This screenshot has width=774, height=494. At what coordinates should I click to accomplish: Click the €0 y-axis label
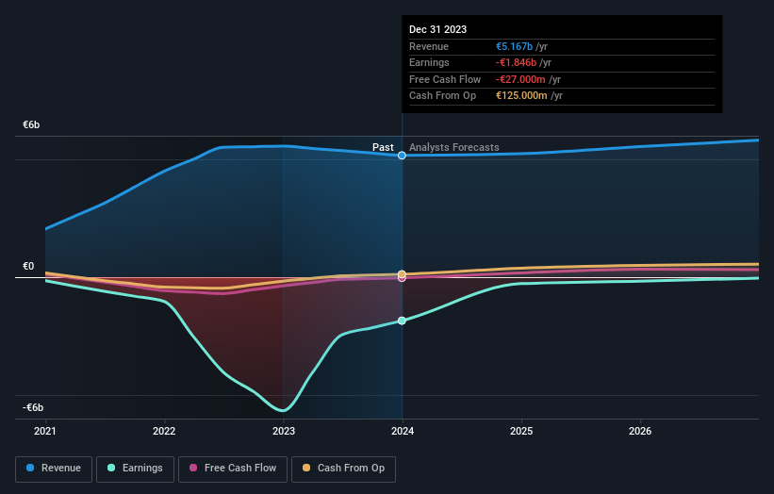pos(28,267)
